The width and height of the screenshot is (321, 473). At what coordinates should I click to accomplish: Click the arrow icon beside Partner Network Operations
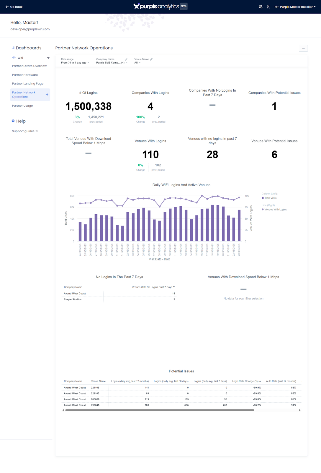tap(47, 95)
